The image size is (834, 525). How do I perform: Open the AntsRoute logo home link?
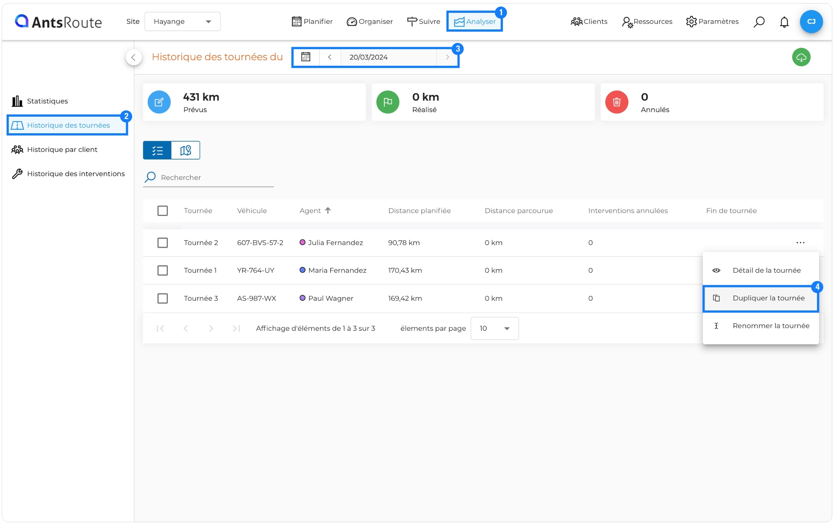pyautogui.click(x=58, y=21)
